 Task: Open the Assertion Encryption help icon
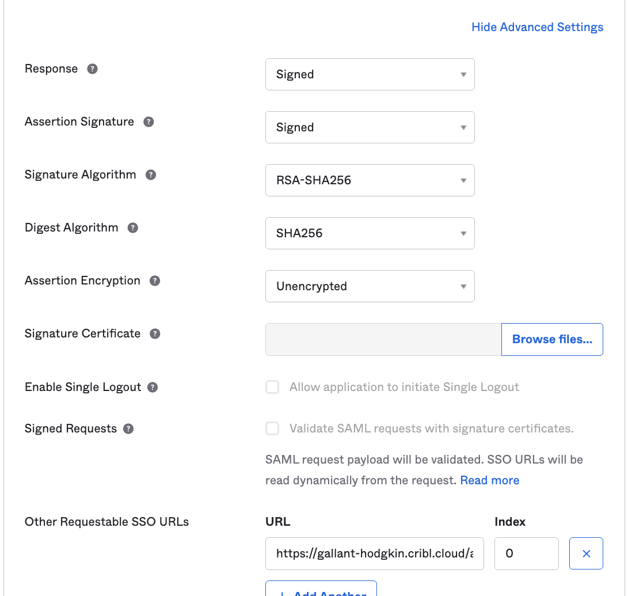[154, 280]
